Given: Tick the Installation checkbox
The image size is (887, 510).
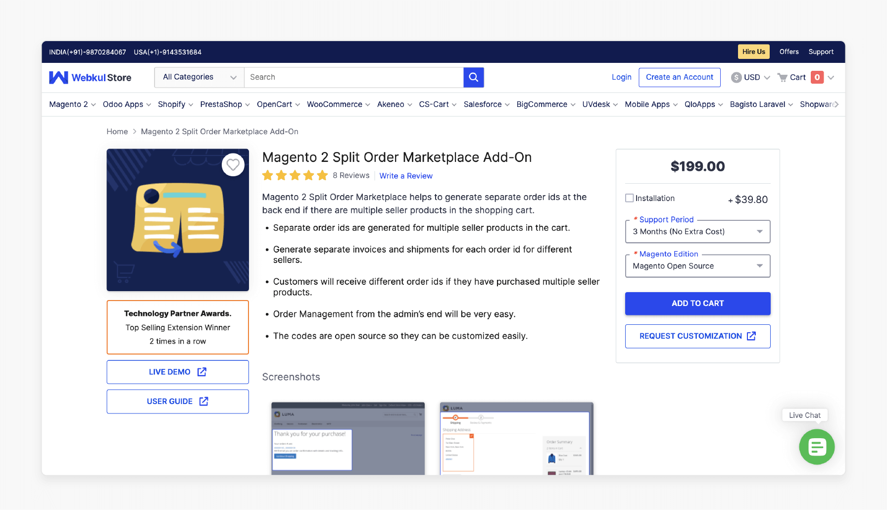Looking at the screenshot, I should (x=629, y=198).
